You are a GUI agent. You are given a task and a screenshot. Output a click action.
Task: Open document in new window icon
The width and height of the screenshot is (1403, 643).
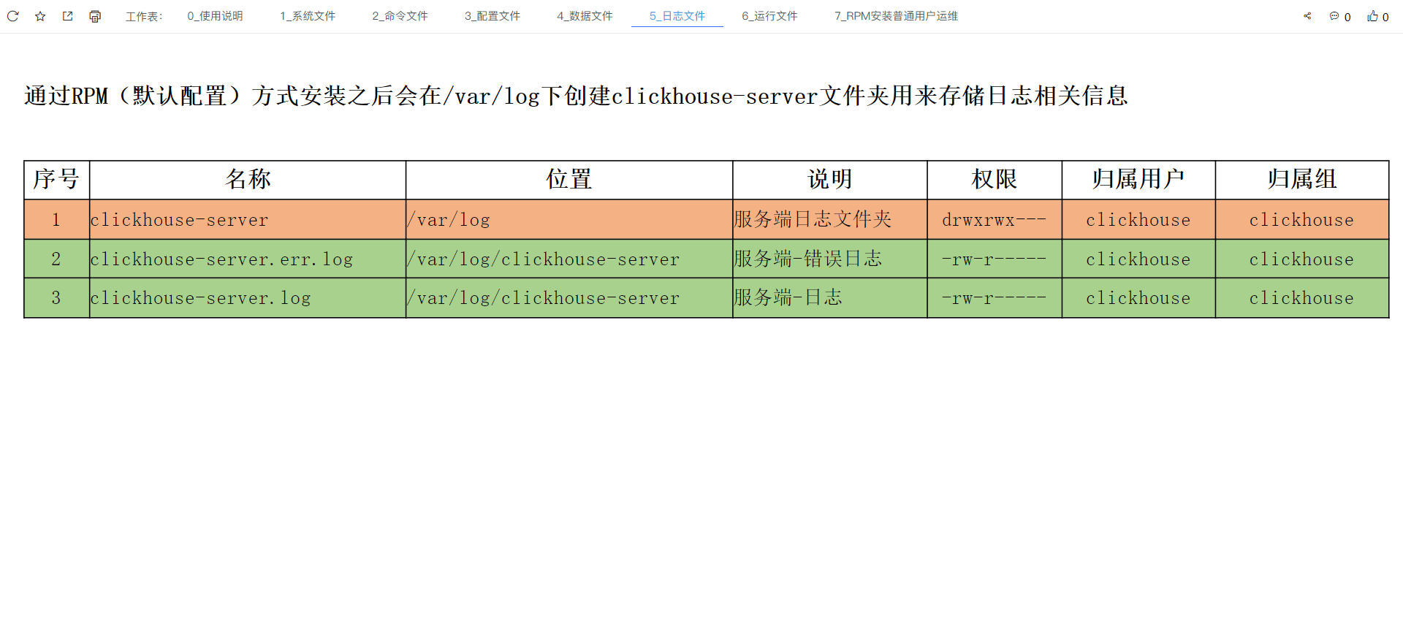click(x=68, y=16)
